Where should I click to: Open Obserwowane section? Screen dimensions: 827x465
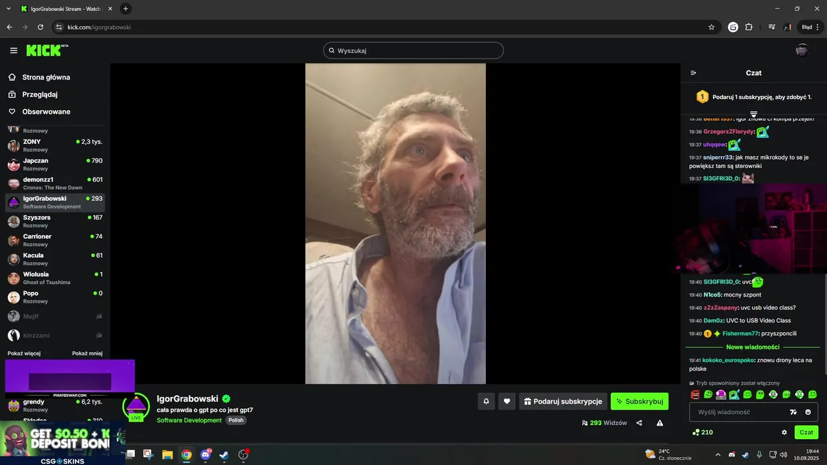[39, 112]
